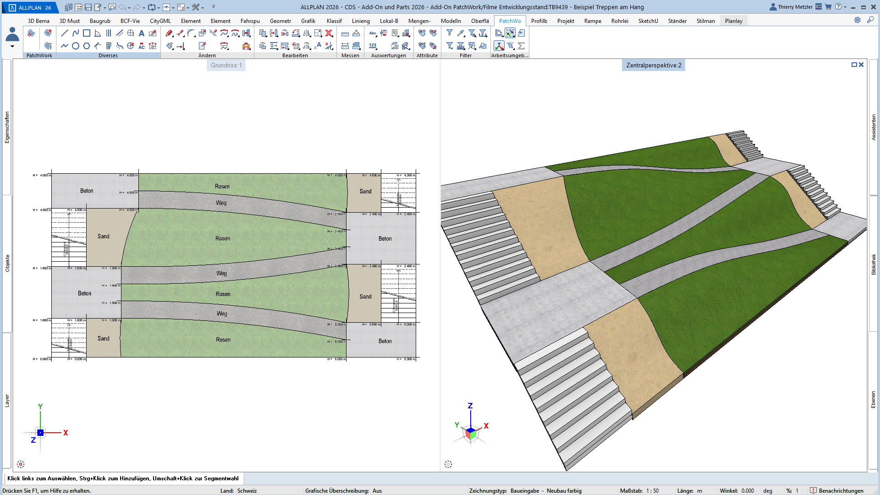
Task: Select the text 'A' tool in Diverses
Action: [142, 33]
